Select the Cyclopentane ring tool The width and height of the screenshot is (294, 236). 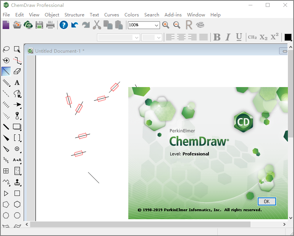(6, 204)
